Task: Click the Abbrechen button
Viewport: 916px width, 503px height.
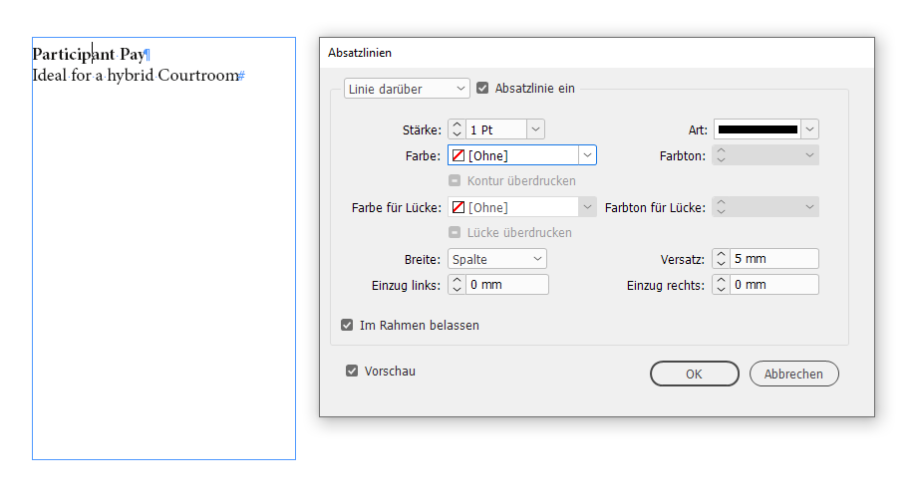Action: coord(793,374)
